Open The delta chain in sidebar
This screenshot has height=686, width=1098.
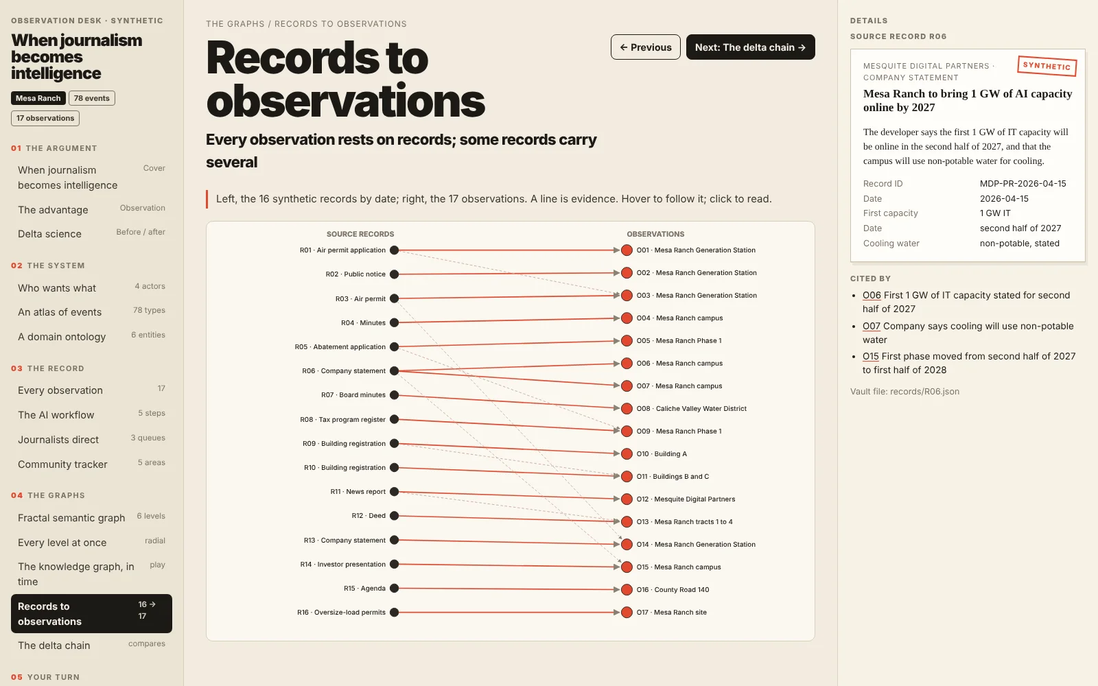click(x=91, y=646)
